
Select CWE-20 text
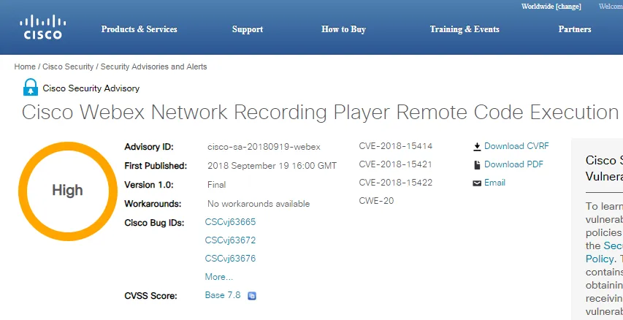click(x=376, y=201)
